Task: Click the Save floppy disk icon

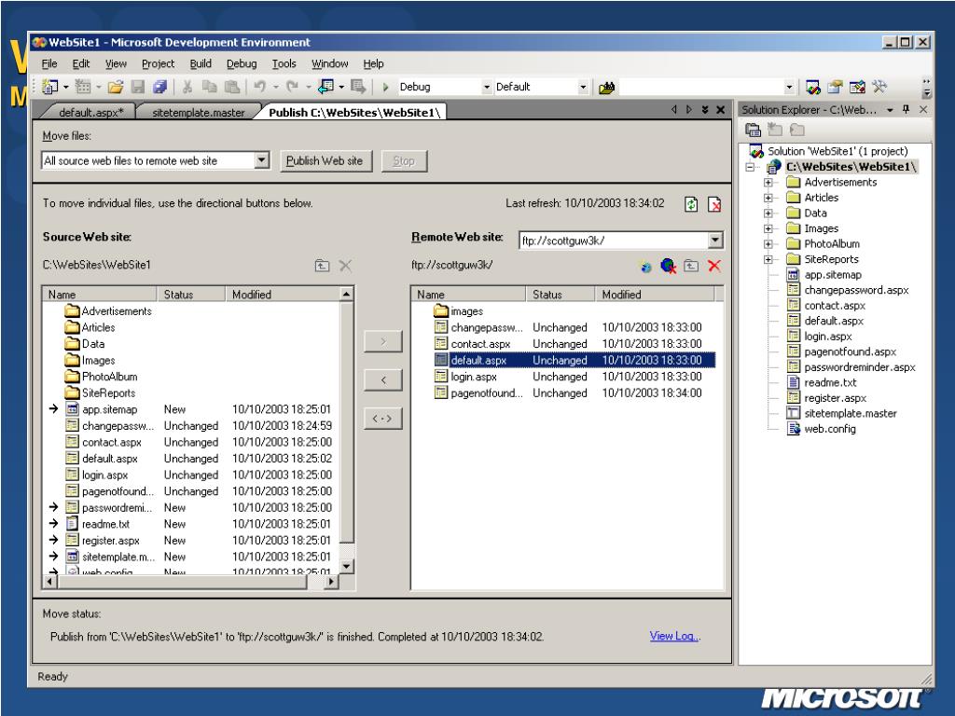Action: click(x=138, y=87)
